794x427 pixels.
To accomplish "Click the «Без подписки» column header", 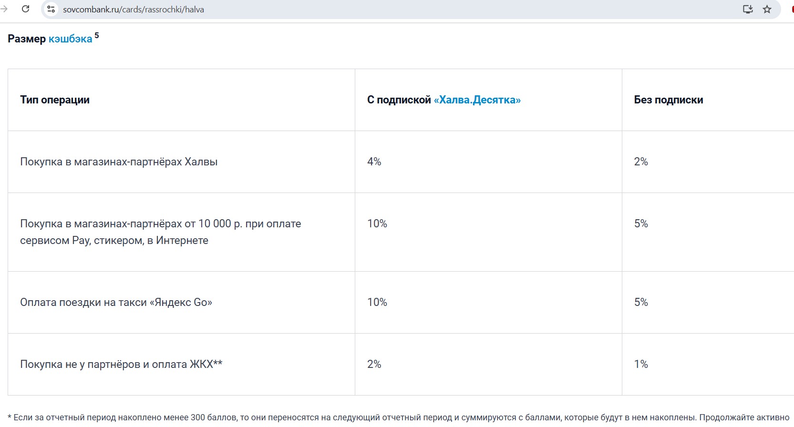I will [x=668, y=100].
